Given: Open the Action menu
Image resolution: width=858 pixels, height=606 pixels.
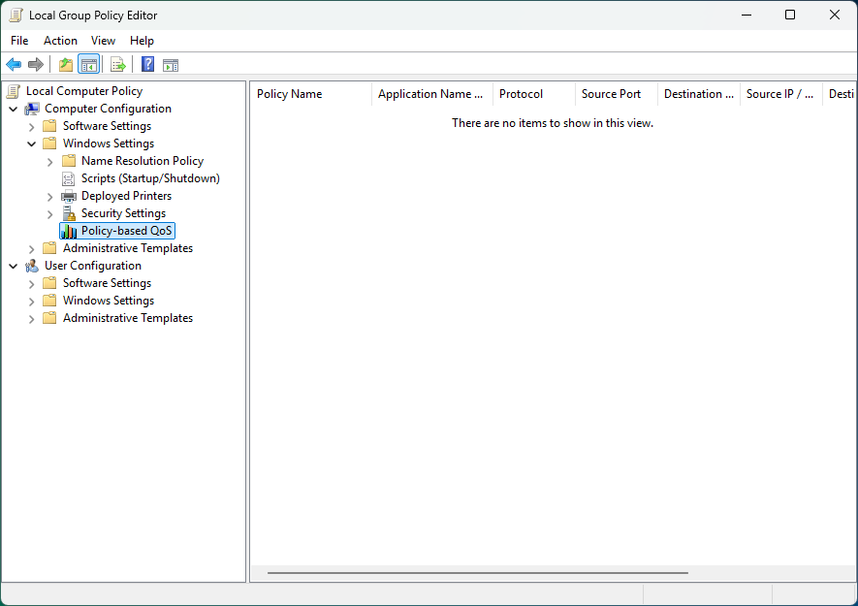Looking at the screenshot, I should (60, 41).
